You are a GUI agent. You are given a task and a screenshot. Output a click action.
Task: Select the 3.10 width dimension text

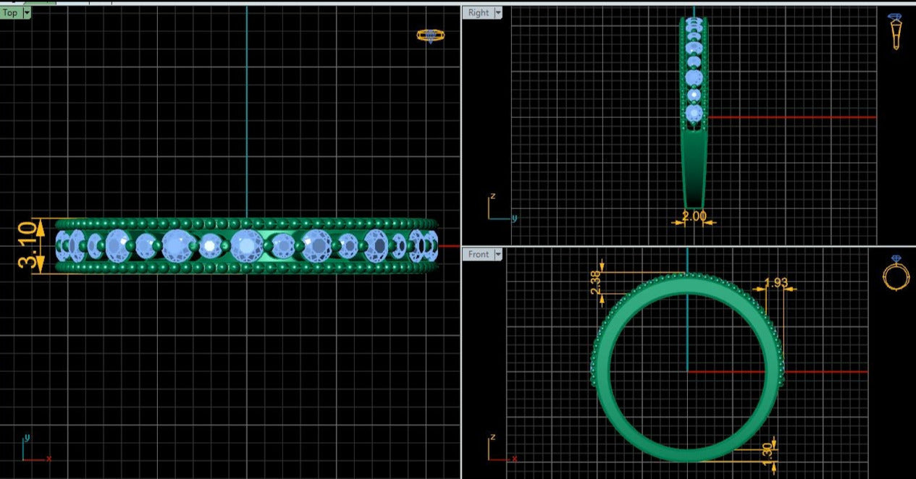(x=26, y=245)
